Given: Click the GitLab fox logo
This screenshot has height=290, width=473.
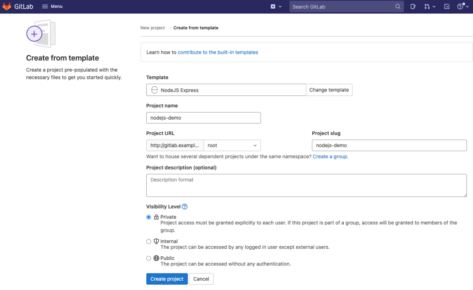Looking at the screenshot, I should [7, 7].
